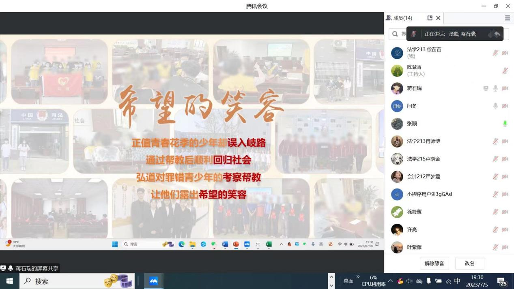Pop out the members panel window
This screenshot has height=289, width=514.
(430, 18)
